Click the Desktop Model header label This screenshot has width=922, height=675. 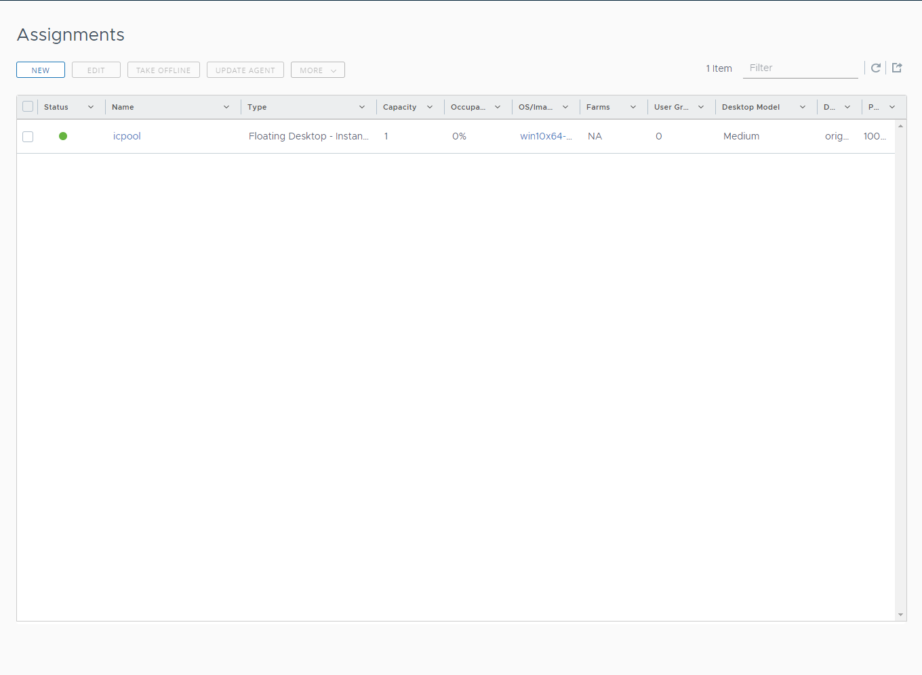(750, 107)
